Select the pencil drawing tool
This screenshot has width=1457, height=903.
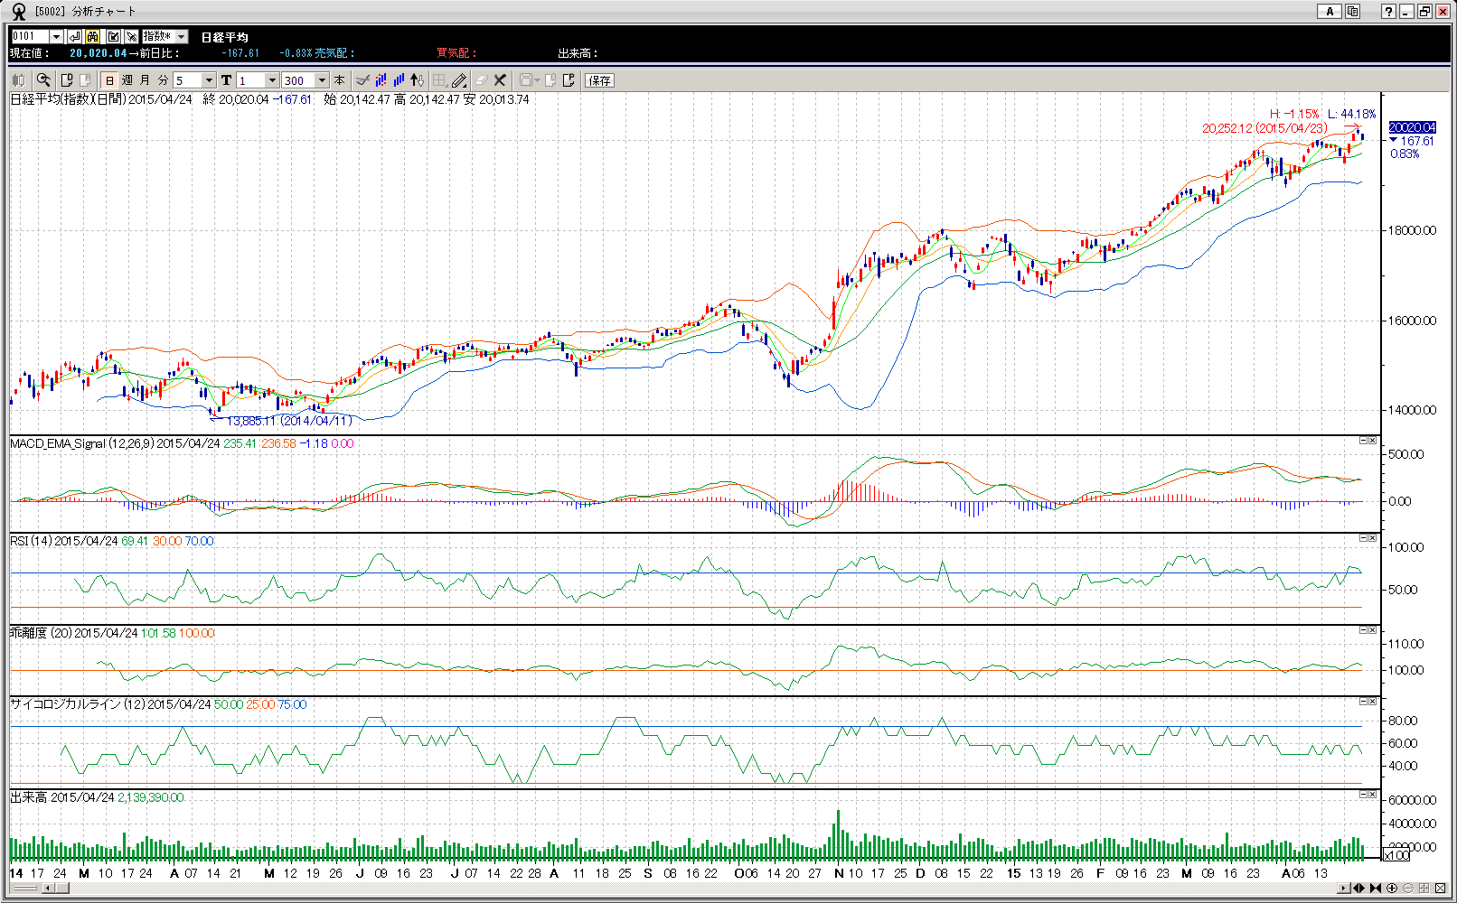coord(459,80)
